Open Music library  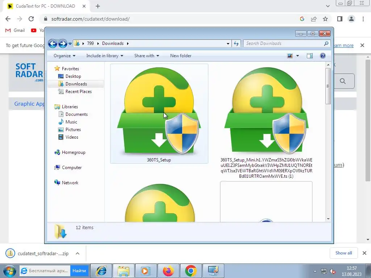tap(71, 122)
